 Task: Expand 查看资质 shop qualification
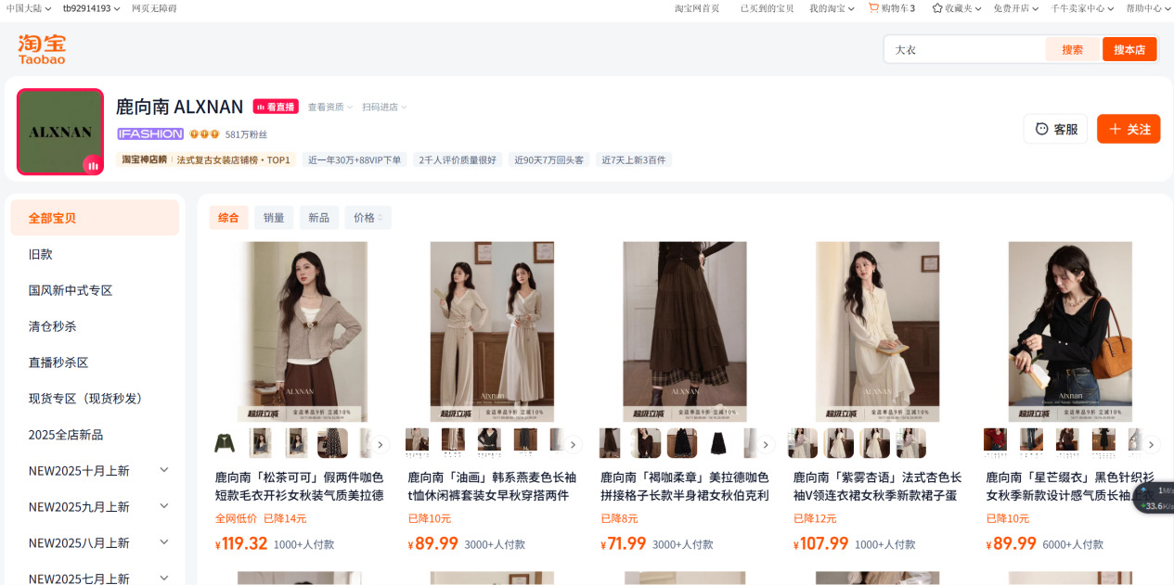tap(330, 107)
